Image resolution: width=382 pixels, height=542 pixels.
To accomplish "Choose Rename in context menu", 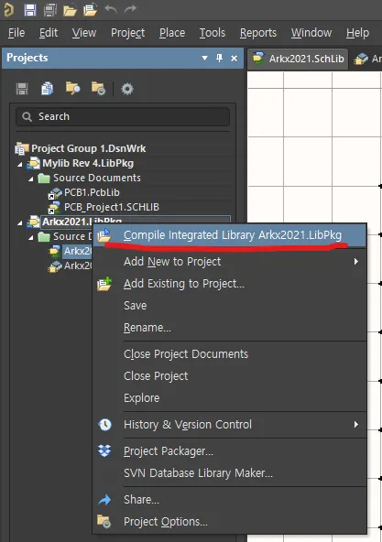I will pos(230,328).
